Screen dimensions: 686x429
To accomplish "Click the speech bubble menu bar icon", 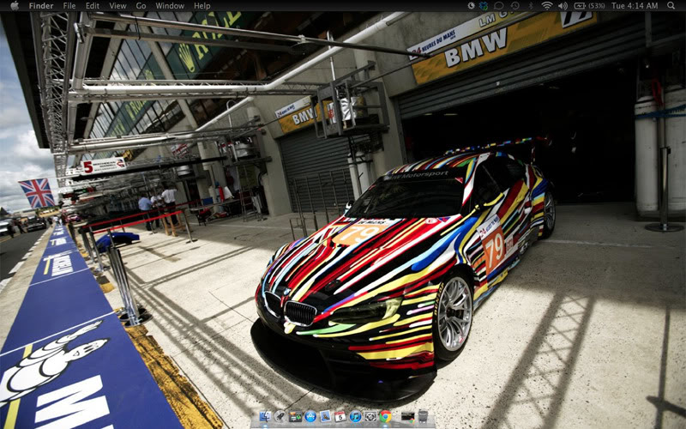I will click(x=499, y=6).
